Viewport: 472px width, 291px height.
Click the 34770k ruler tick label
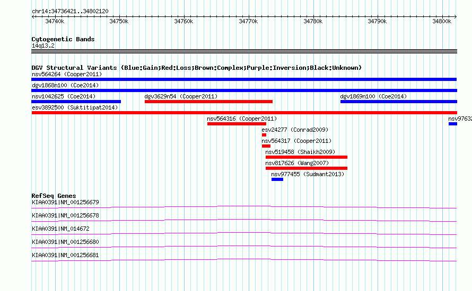[248, 21]
